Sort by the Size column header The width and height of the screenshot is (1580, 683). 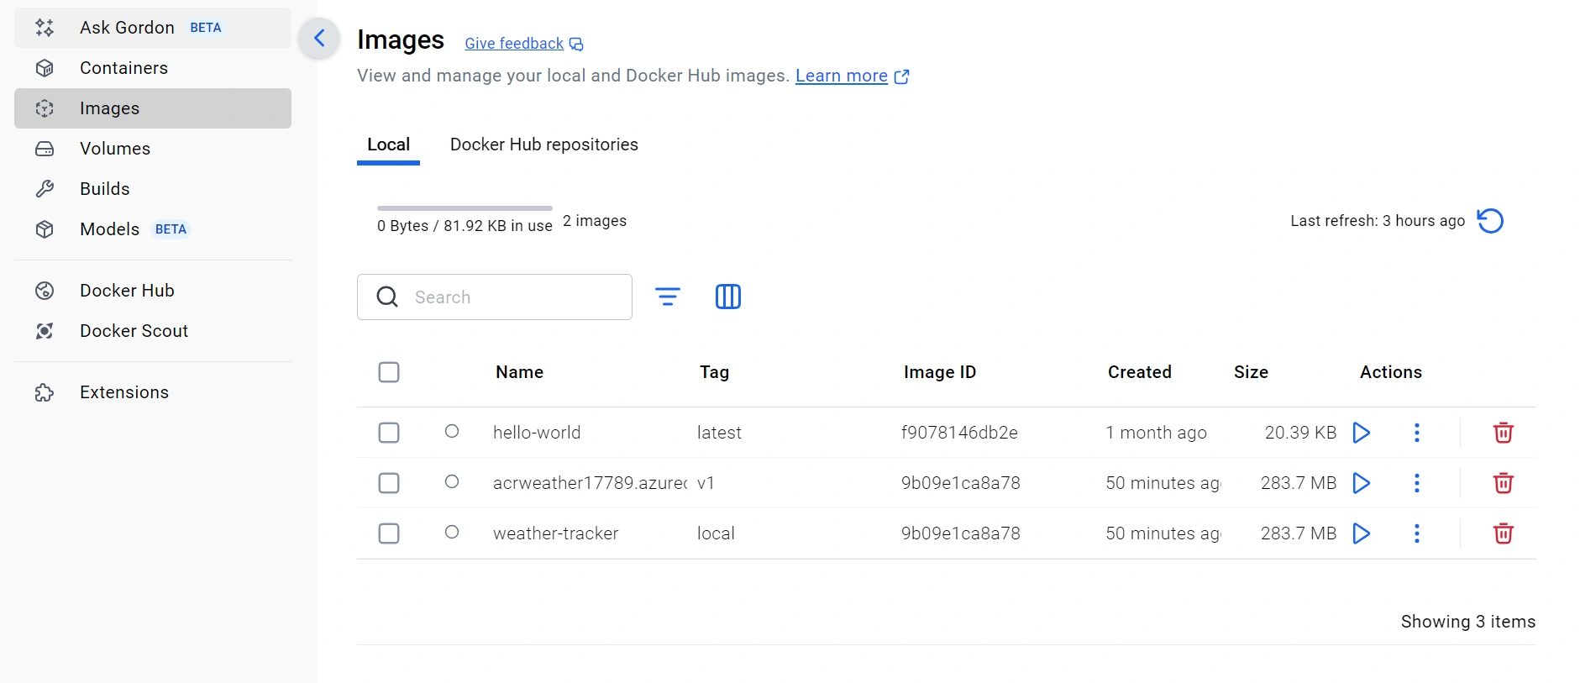click(1251, 372)
